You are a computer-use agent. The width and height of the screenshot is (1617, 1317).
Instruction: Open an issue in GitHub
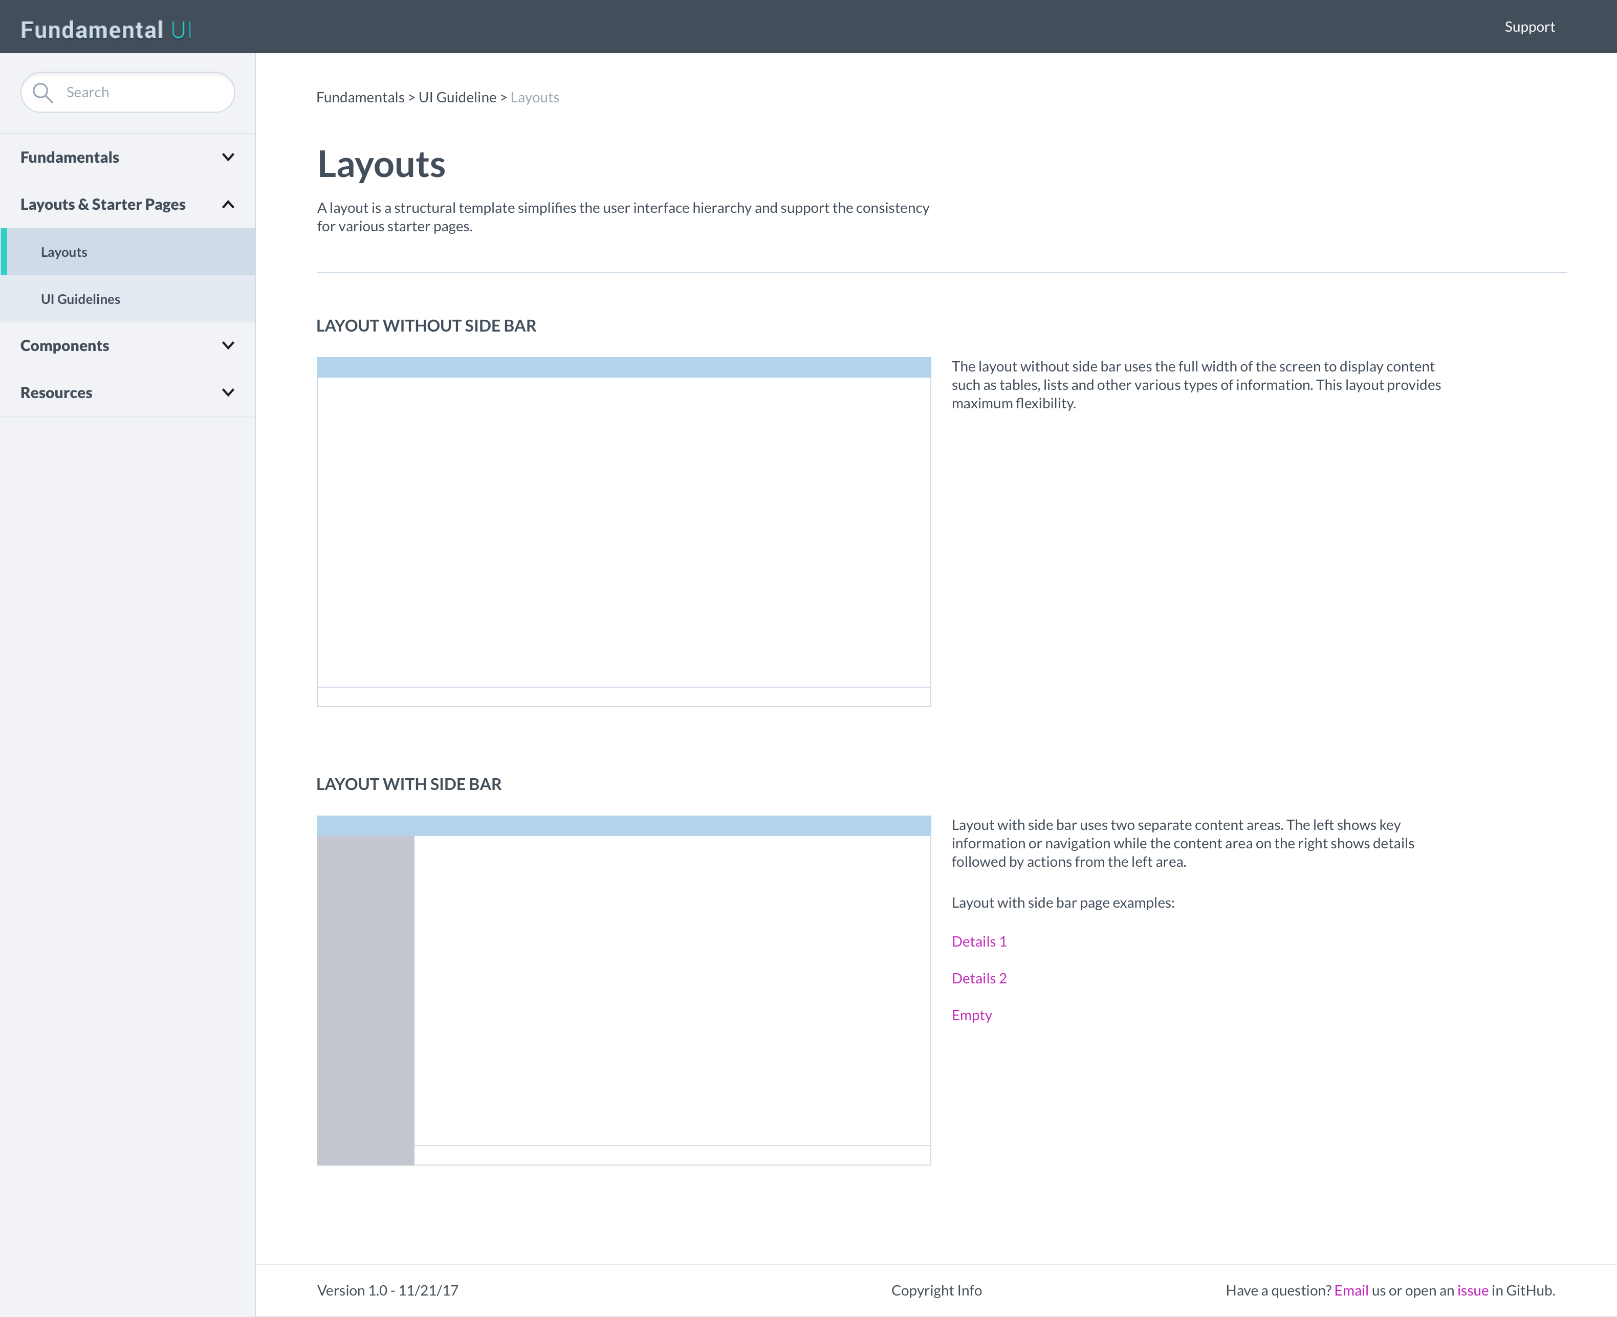click(1471, 1290)
